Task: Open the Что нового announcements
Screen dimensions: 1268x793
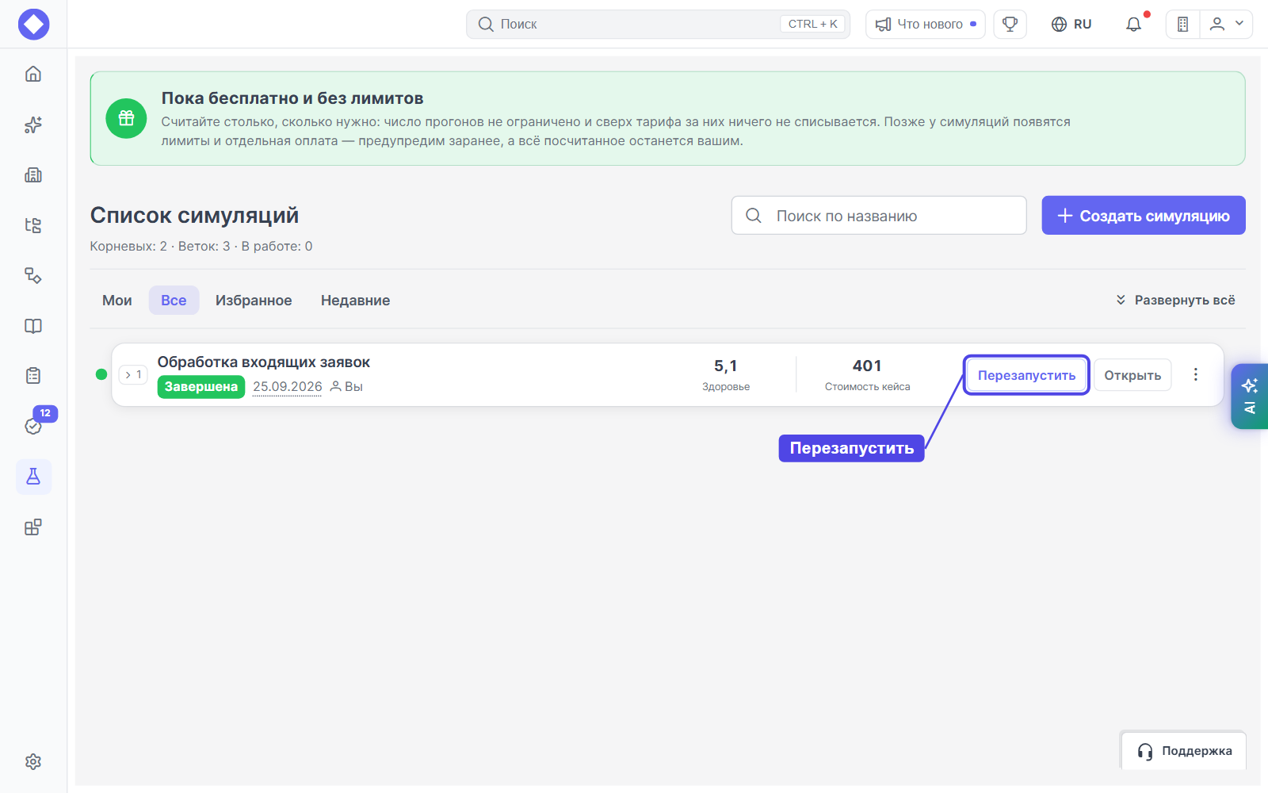Action: pyautogui.click(x=926, y=24)
